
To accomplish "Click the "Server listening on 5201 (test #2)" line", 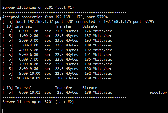I will click(x=38, y=102).
